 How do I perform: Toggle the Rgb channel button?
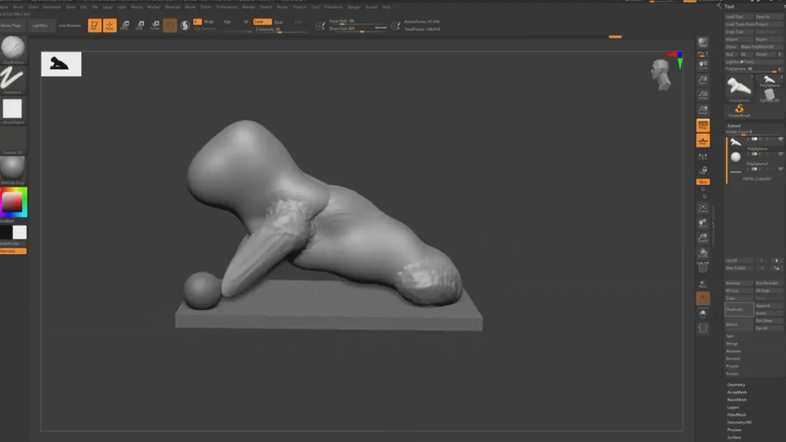click(227, 21)
